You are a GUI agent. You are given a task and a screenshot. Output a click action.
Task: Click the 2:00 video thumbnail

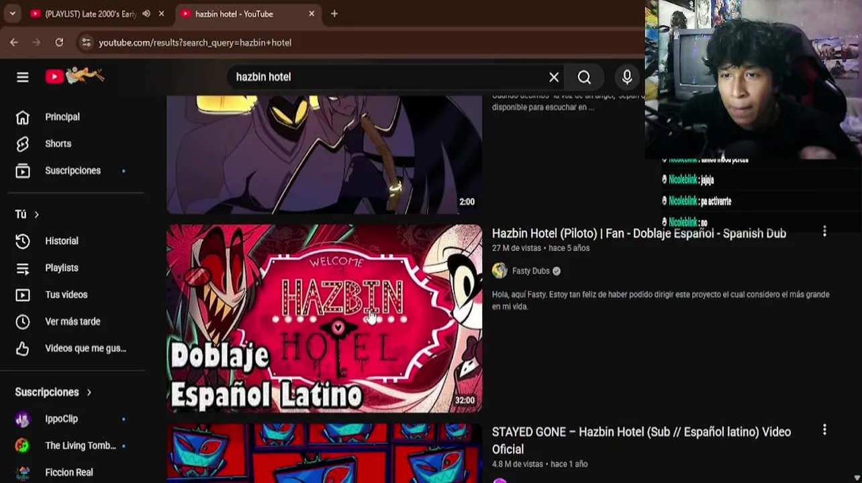[x=324, y=155]
